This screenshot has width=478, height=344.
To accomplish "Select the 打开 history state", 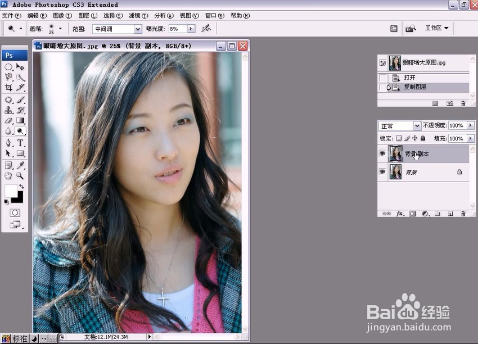I will coord(423,78).
